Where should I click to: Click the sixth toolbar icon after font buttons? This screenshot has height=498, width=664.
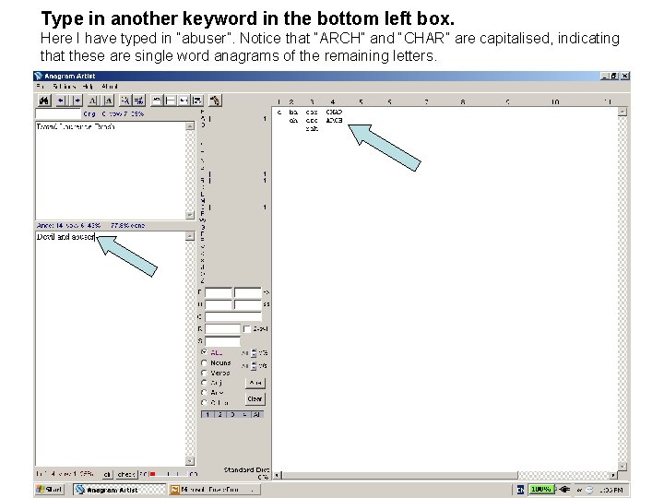(x=125, y=101)
